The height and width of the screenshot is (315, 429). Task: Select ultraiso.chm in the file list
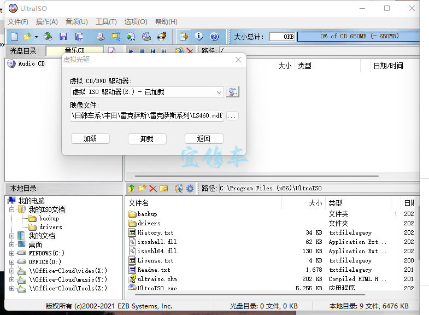(157, 279)
